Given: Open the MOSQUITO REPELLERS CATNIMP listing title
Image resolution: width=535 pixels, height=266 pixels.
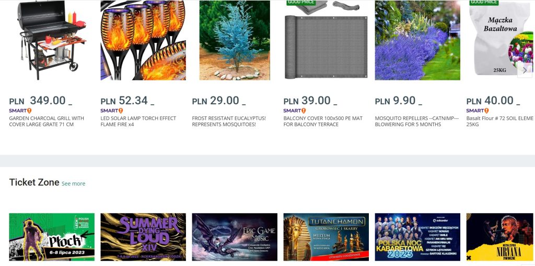Looking at the screenshot, I should point(417,121).
